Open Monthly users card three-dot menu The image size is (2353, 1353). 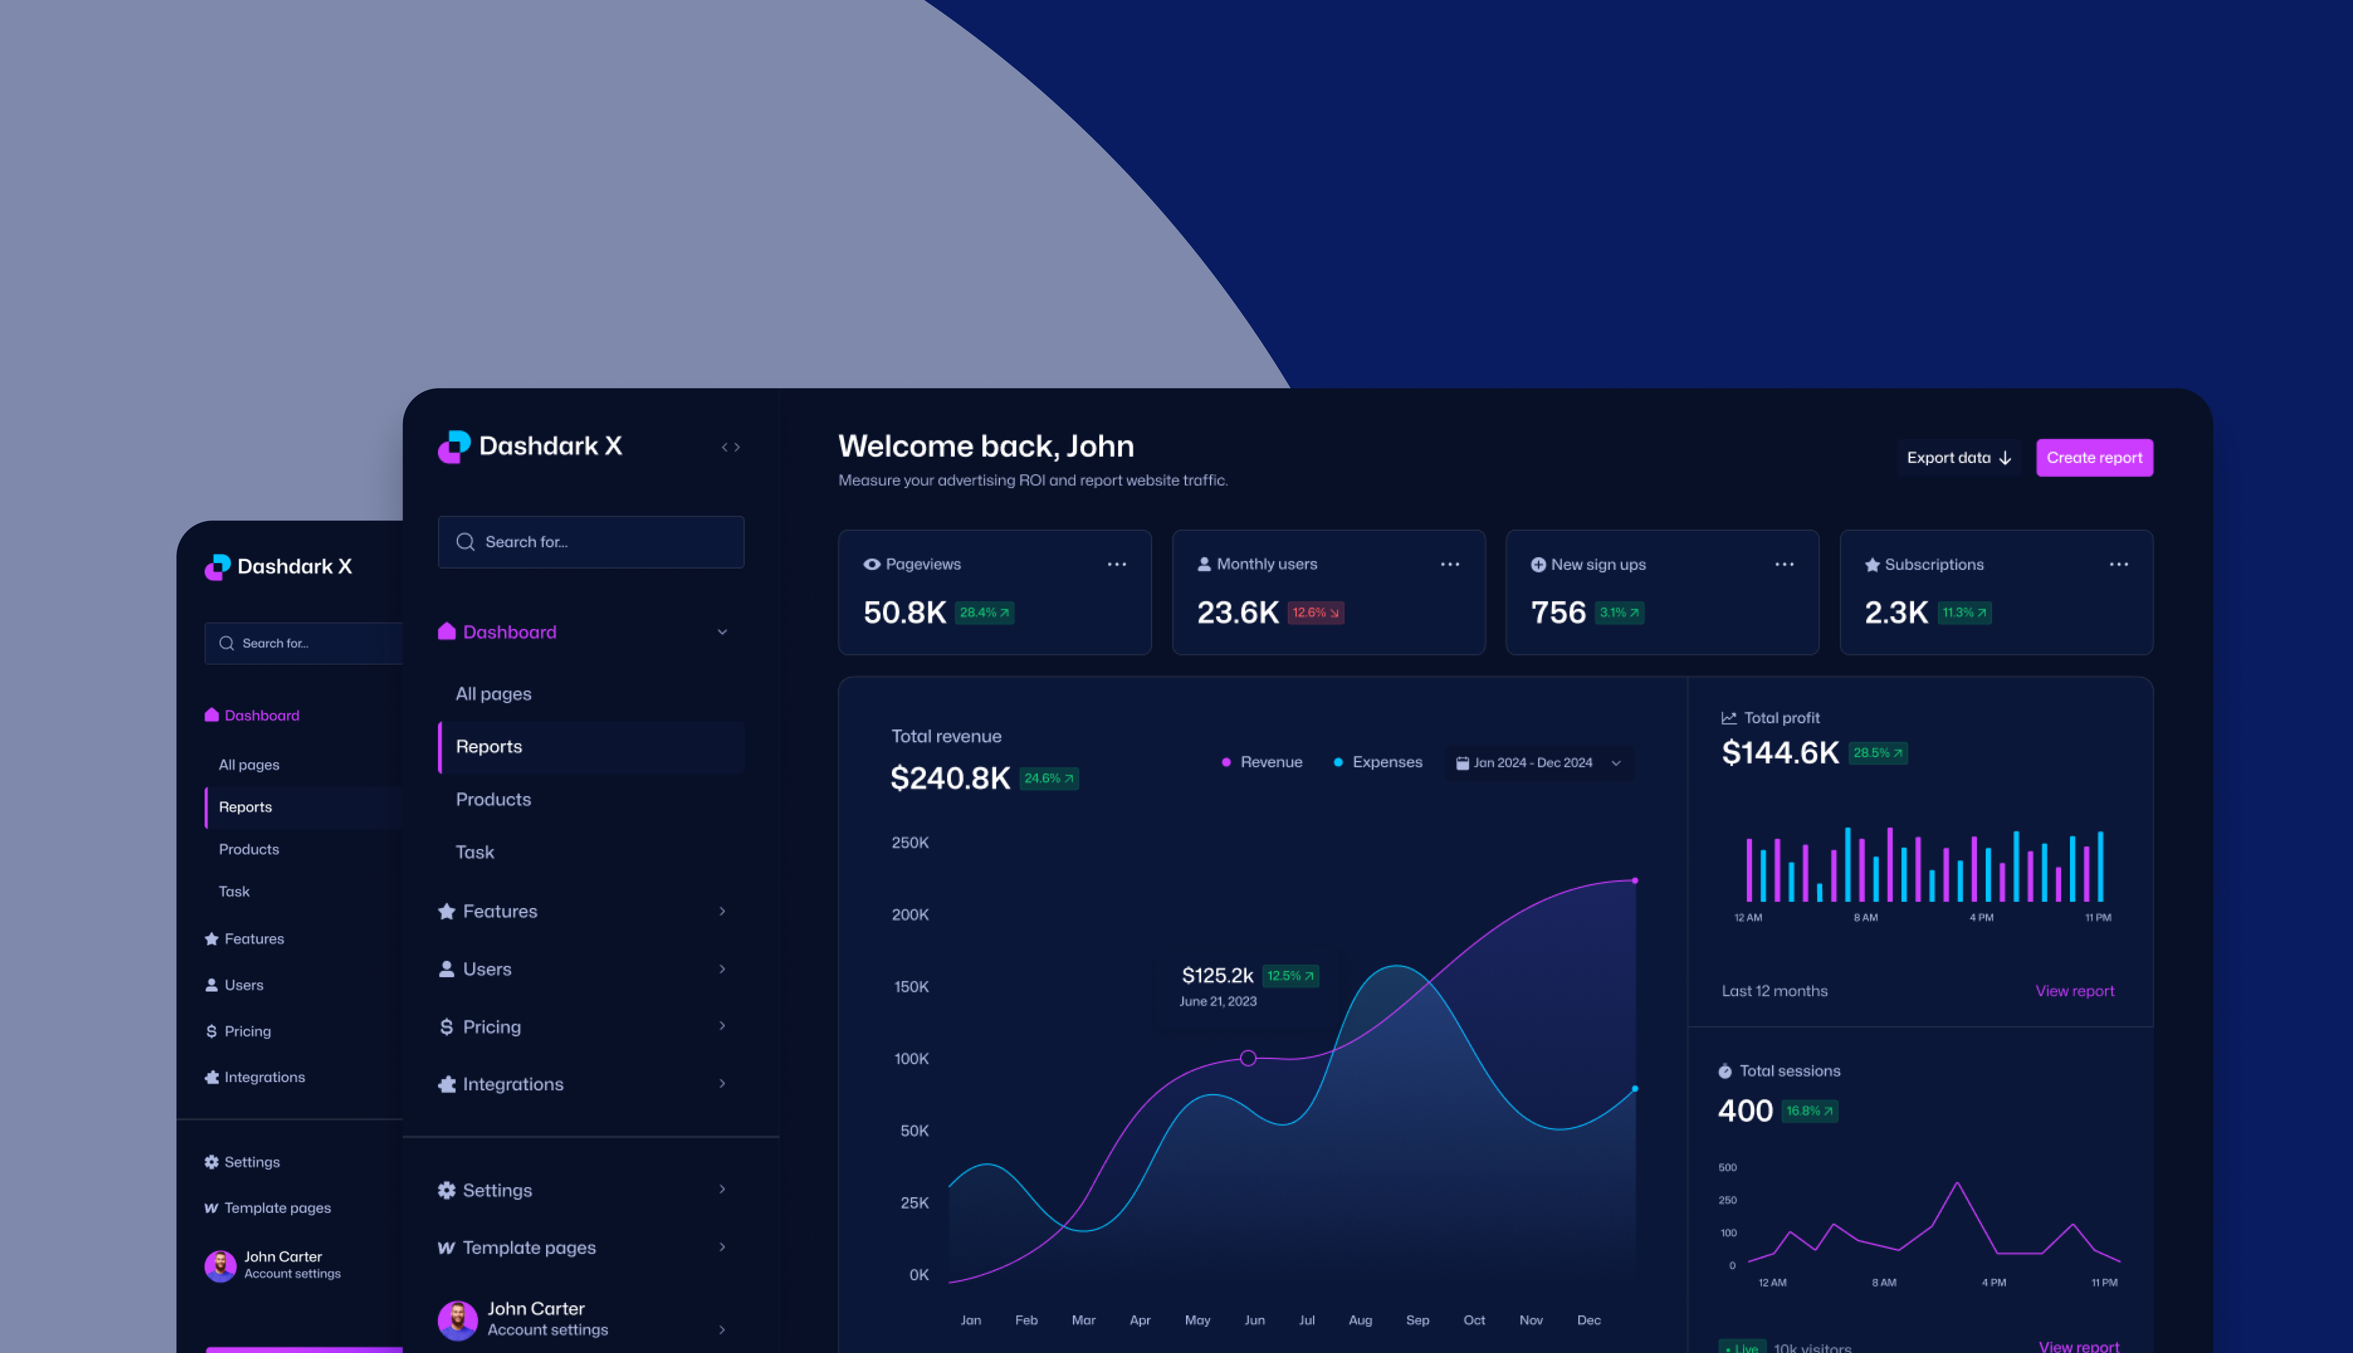(x=1450, y=564)
